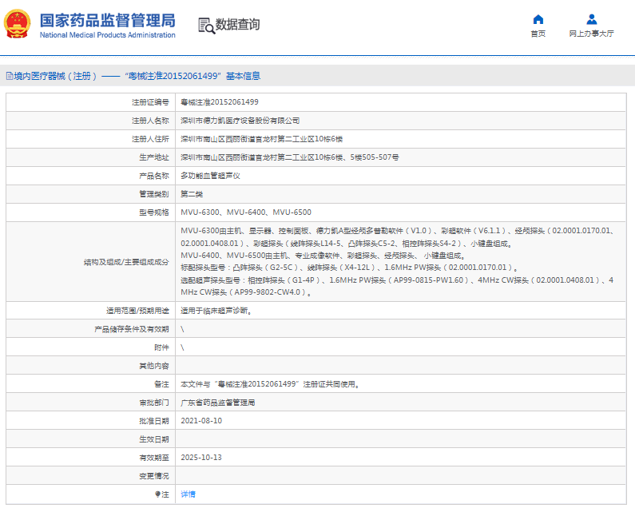Click the address ending 5楼505-507号
Viewport: 635px width, 508px height.
coord(290,157)
